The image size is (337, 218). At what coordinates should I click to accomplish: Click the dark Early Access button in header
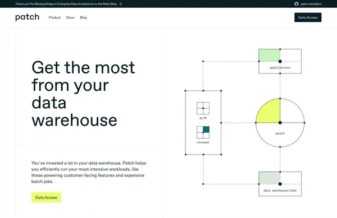(308, 17)
